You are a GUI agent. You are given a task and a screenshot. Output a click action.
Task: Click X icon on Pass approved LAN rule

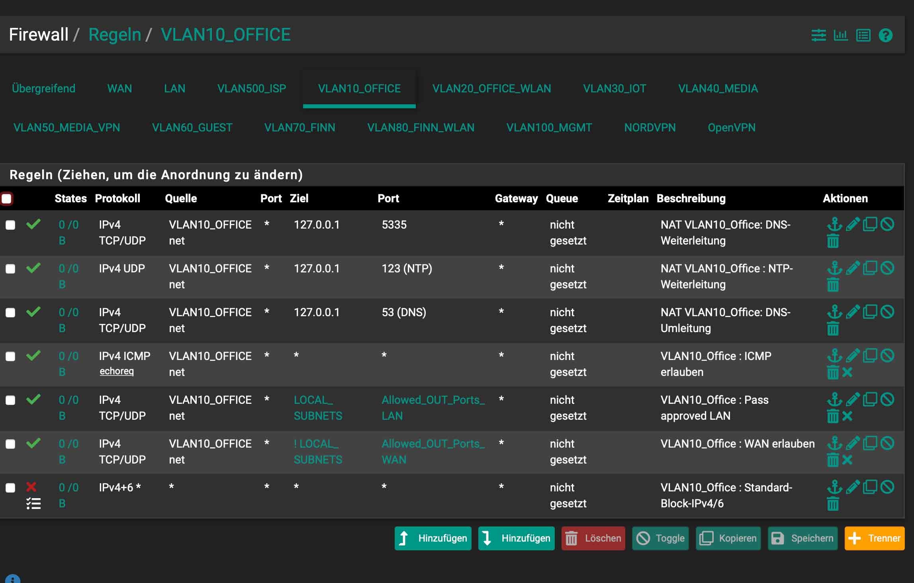(x=847, y=416)
